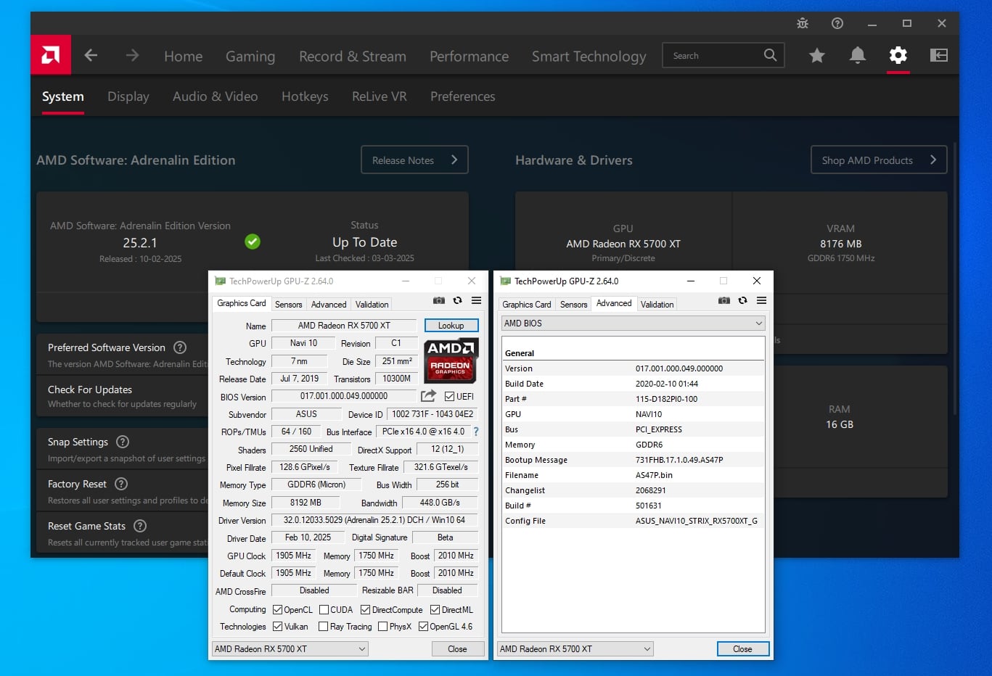Open Preferences settings tab
This screenshot has width=992, height=676.
(x=462, y=96)
